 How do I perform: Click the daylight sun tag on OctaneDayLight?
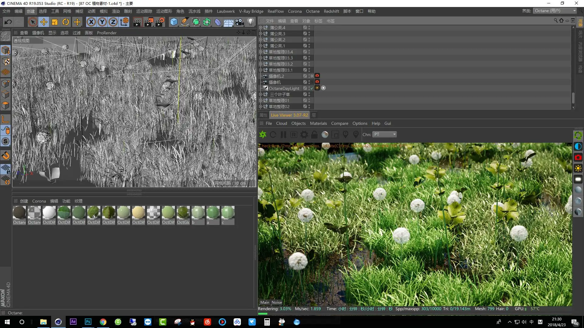[x=317, y=88]
